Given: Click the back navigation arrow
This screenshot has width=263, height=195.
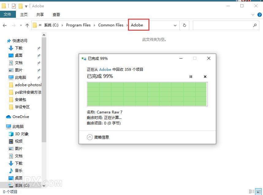Looking at the screenshot, I should [4, 25].
